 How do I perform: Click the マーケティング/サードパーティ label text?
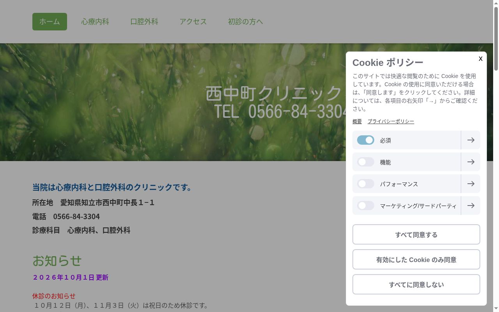418,206
